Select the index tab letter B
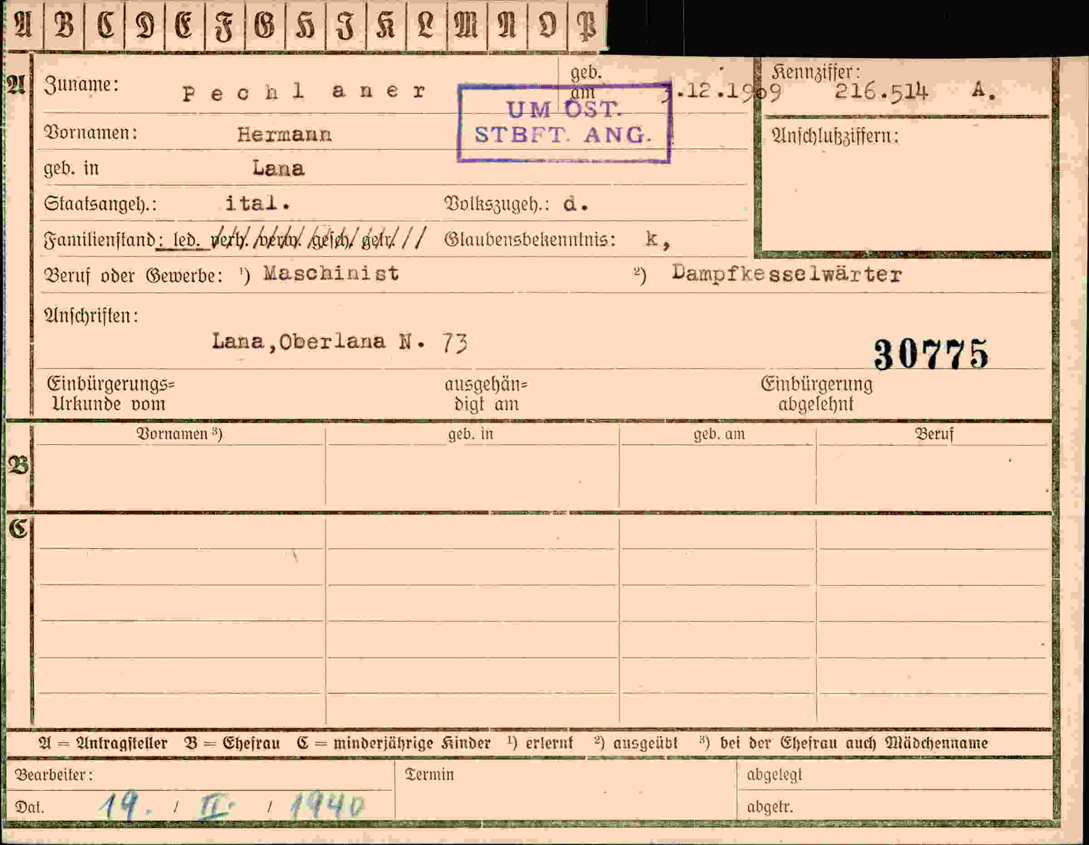This screenshot has height=845, width=1089. [64, 25]
